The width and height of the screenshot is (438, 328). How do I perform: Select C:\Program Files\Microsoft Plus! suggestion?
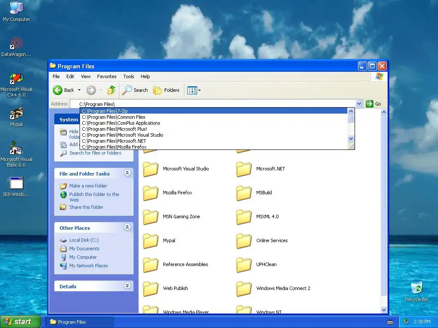coord(214,129)
